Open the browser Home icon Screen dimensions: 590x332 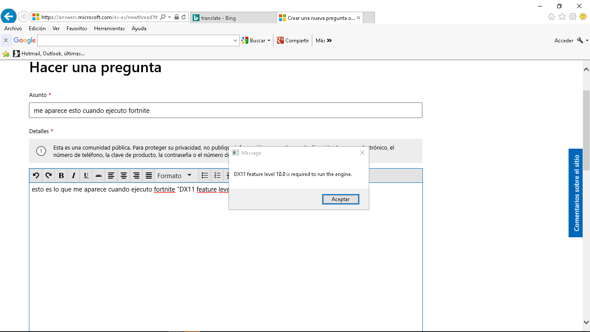click(552, 17)
